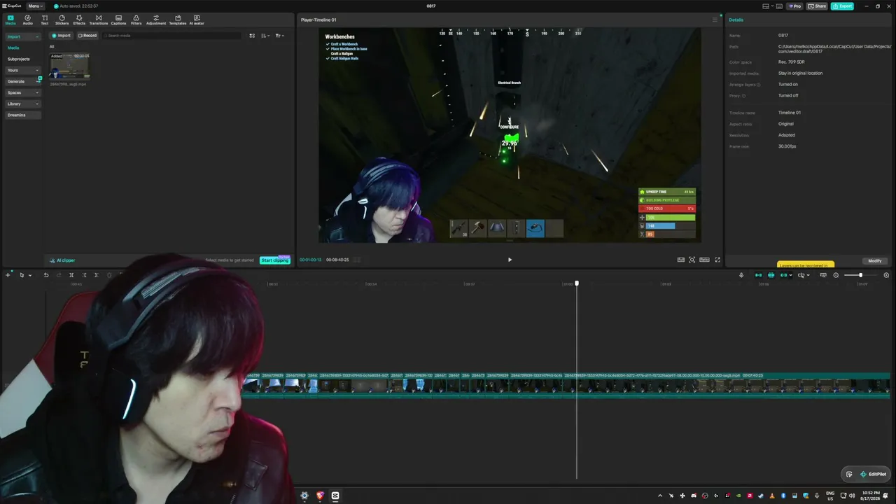896x504 pixels.
Task: Click the Search media field
Action: point(171,36)
